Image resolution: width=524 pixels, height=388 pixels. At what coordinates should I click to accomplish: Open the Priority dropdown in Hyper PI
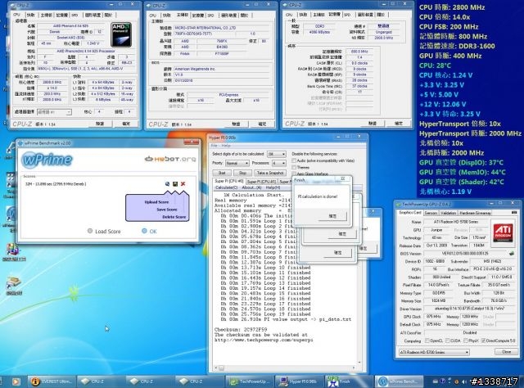237,163
